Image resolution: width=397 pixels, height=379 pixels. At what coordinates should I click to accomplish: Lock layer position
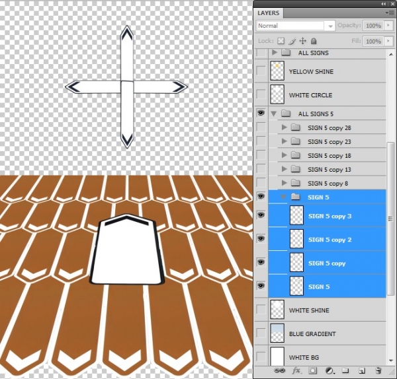tap(303, 41)
